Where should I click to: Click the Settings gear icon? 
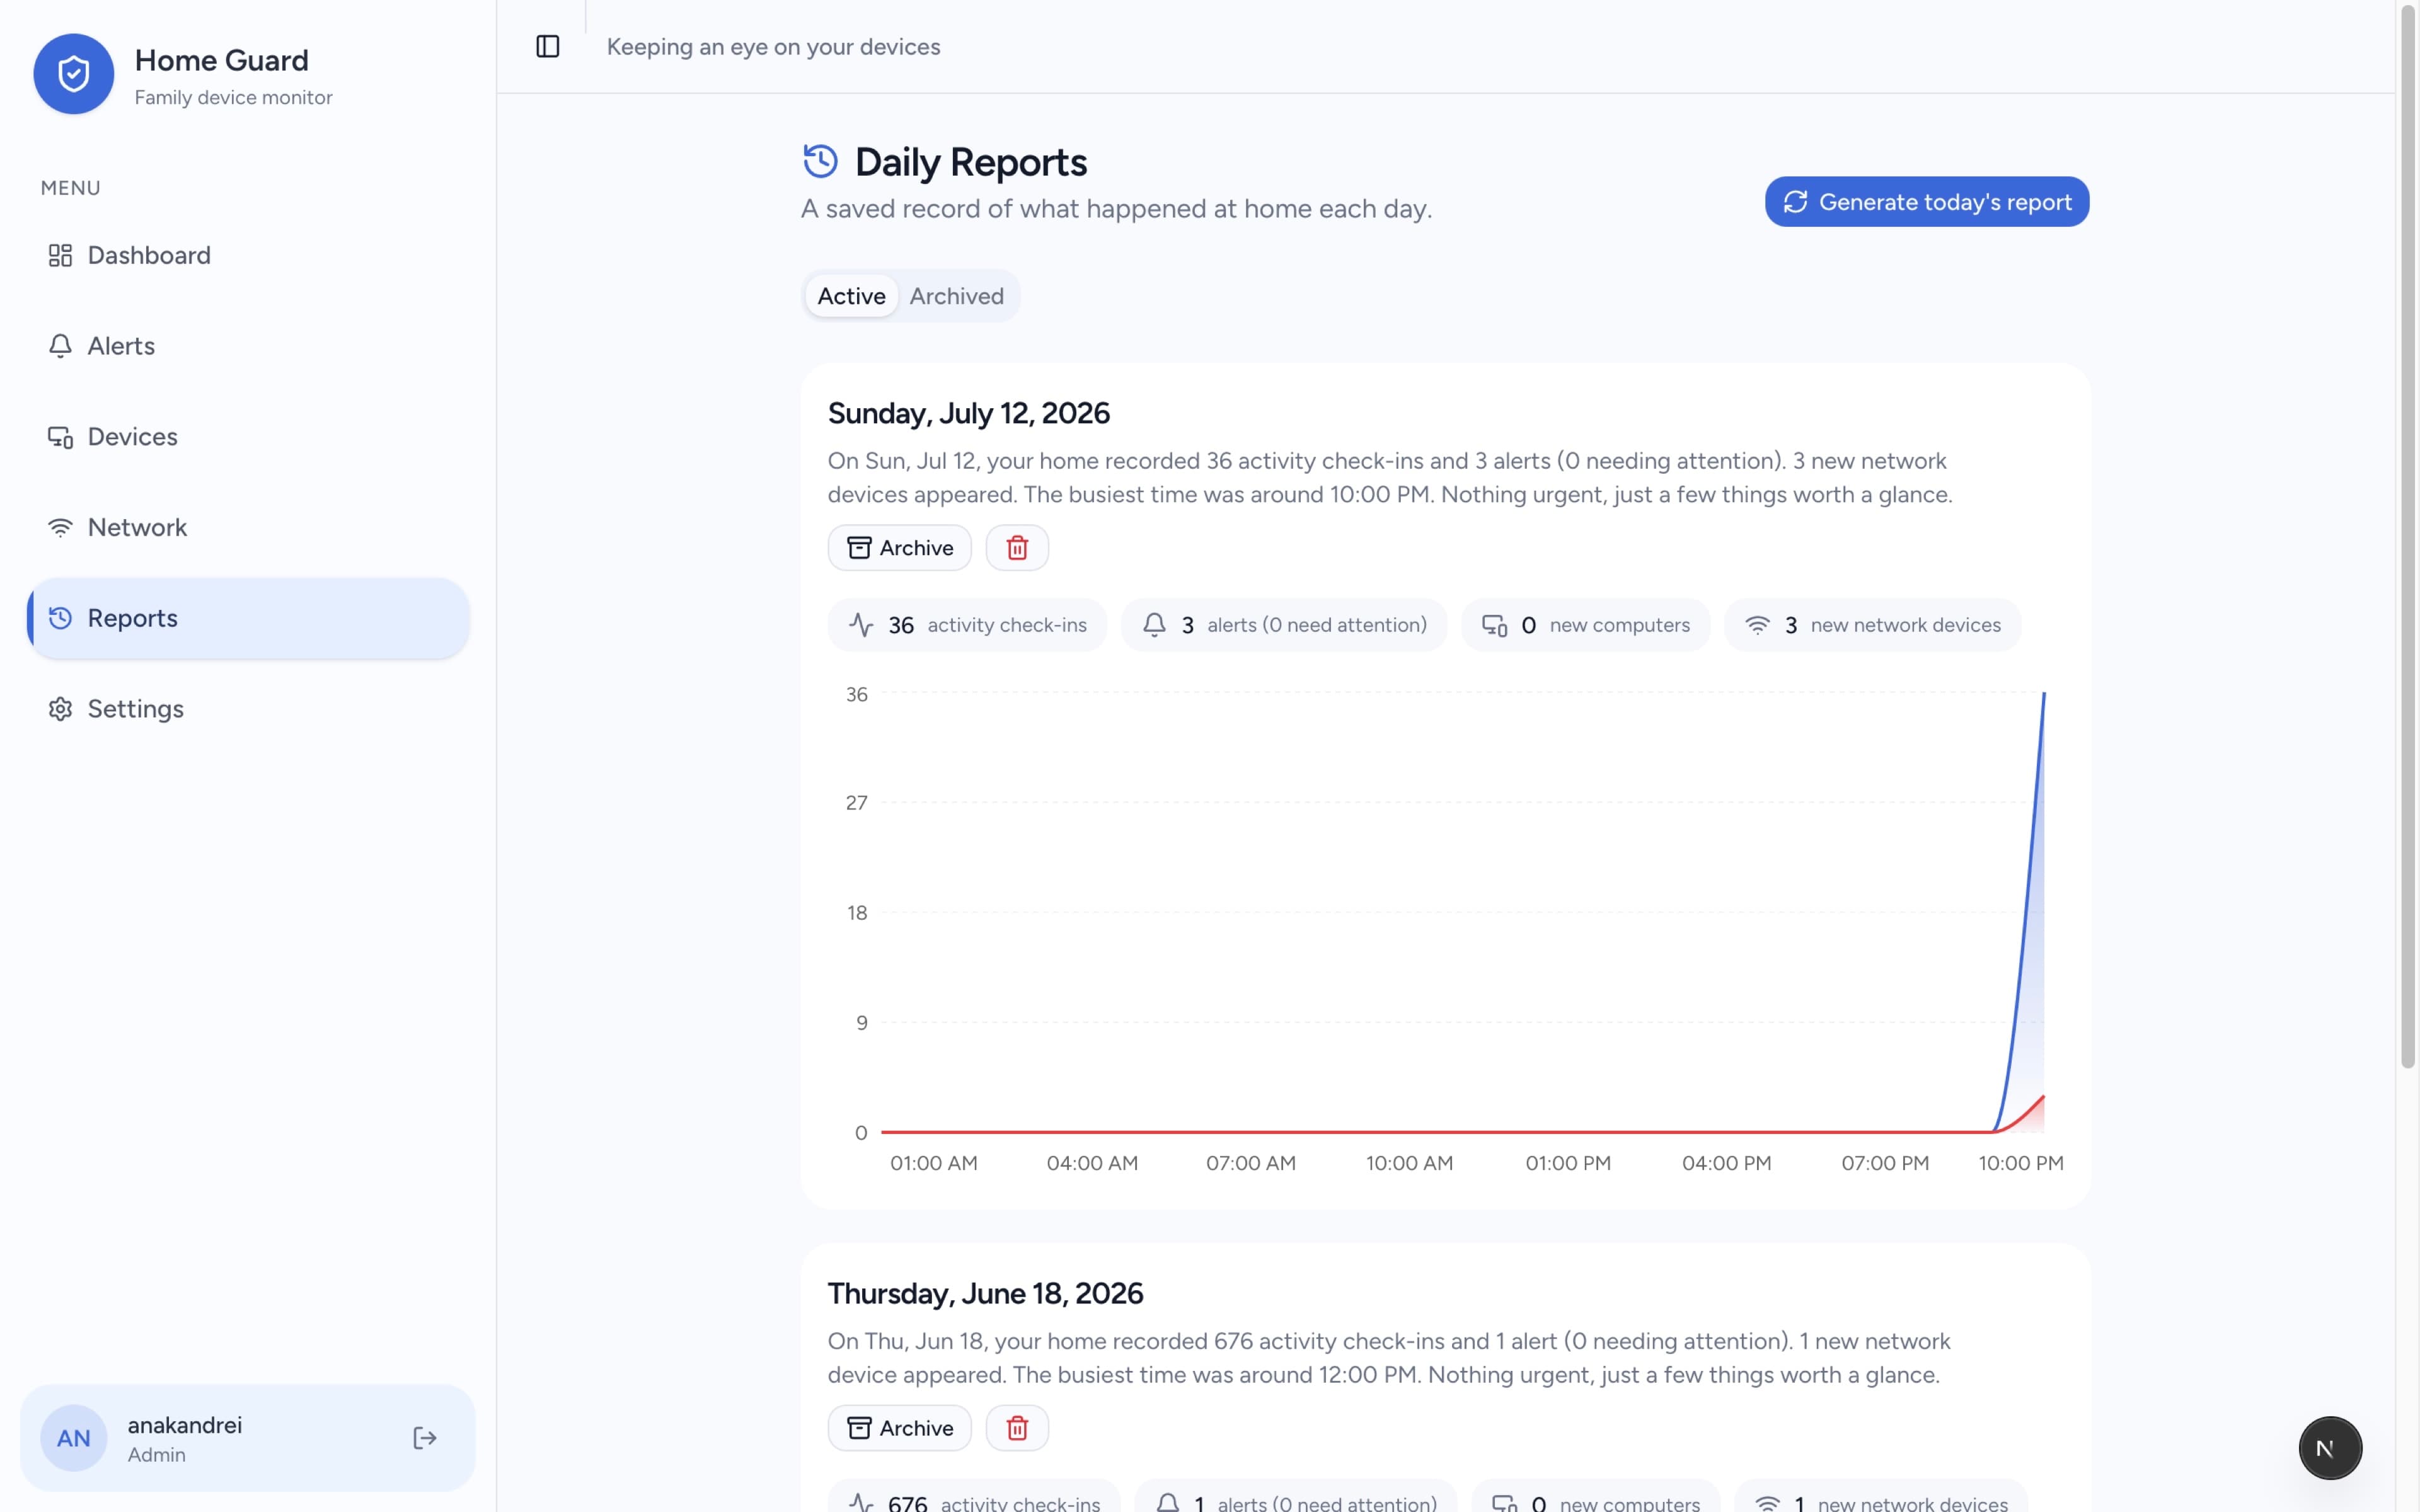click(60, 709)
